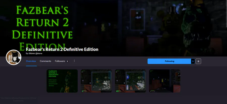Open the three-dot more options menu
The width and height of the screenshot is (227, 104).
pyautogui.click(x=74, y=61)
